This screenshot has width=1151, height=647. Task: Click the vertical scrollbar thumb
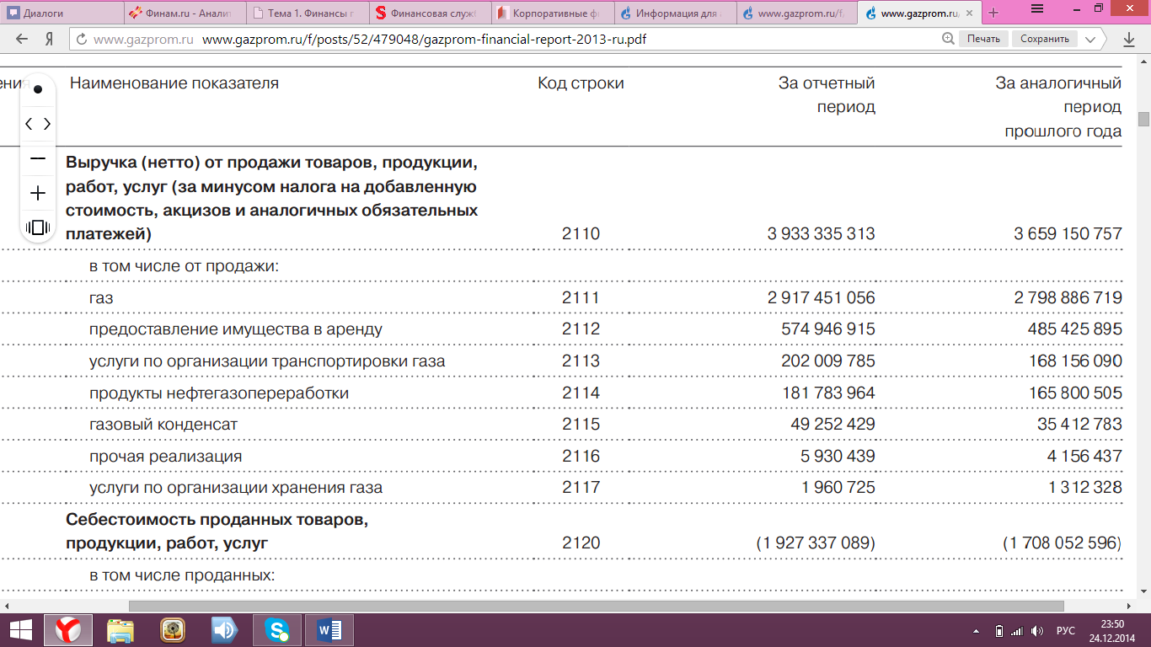click(1143, 119)
